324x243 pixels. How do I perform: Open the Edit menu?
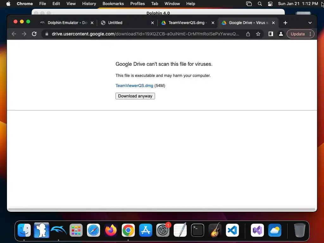(56, 4)
